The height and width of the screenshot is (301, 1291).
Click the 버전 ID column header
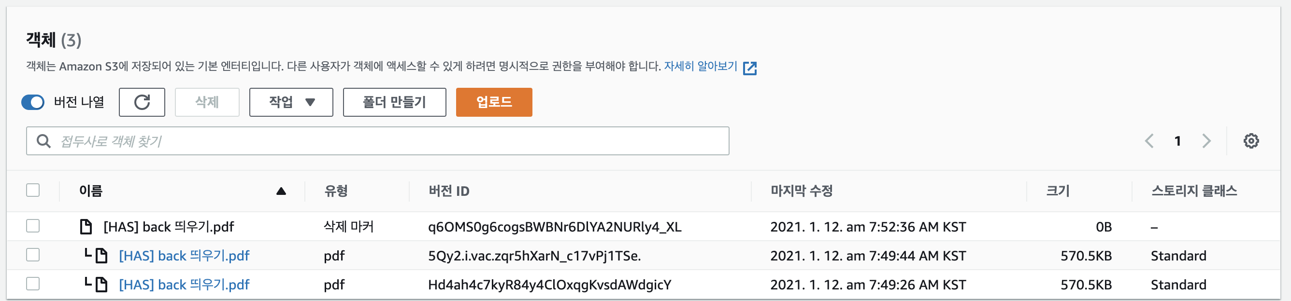(449, 191)
